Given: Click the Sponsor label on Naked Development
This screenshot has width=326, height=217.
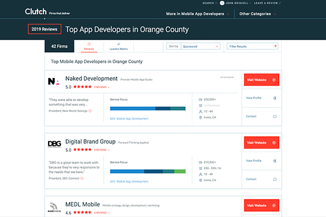Looking at the screenshot, I should pyautogui.click(x=227, y=77).
